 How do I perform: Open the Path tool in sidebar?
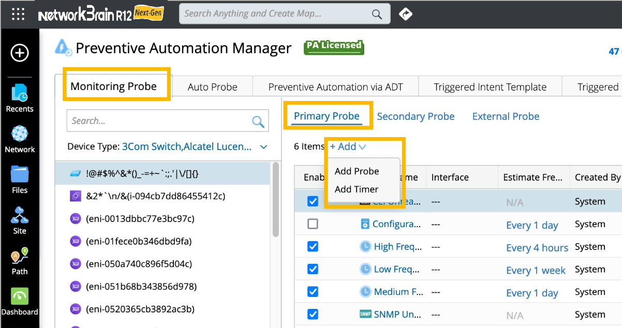[20, 260]
